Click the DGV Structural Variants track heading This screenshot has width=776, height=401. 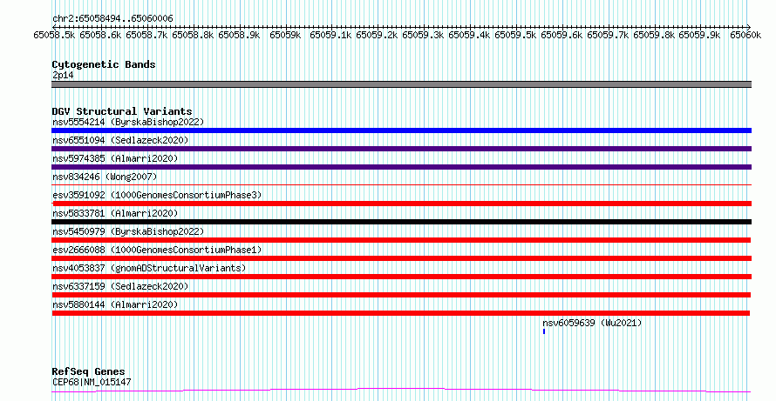pos(122,111)
